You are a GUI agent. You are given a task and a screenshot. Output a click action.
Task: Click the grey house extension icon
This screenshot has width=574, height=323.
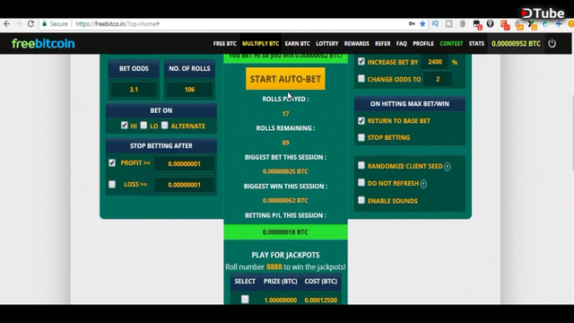point(449,24)
